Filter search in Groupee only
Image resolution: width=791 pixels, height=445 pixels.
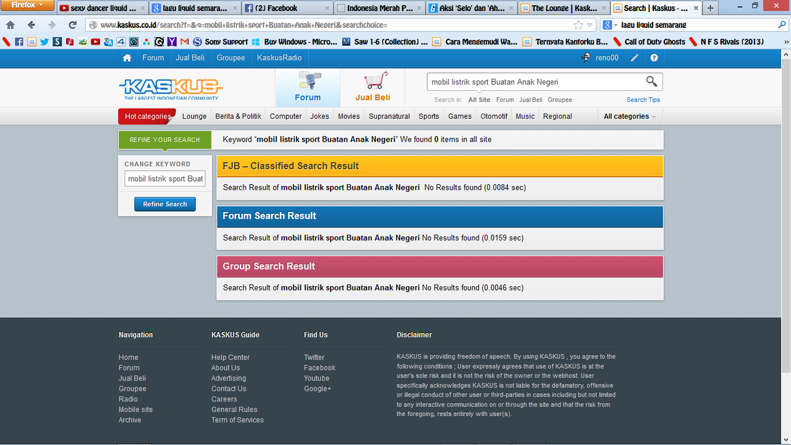[560, 100]
